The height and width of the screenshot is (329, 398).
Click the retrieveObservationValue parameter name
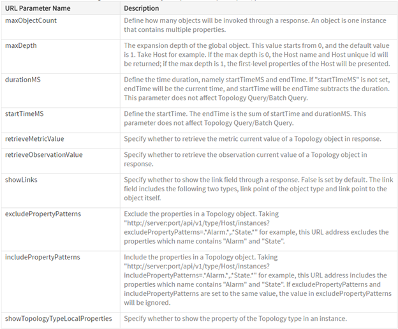click(x=43, y=155)
